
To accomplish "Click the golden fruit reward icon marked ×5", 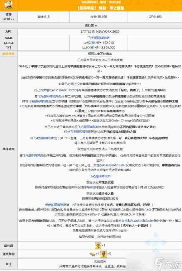I will (x=103, y=254).
